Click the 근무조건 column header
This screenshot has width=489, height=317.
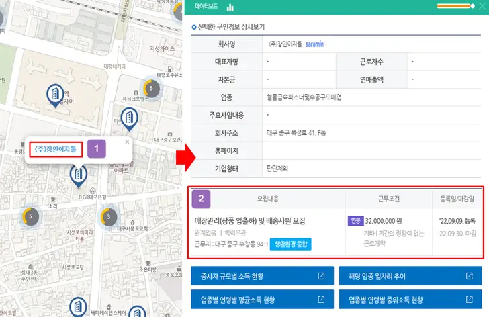click(388, 199)
